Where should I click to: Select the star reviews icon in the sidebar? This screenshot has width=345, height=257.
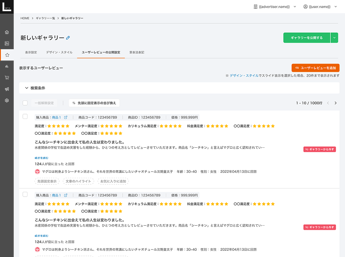pyautogui.click(x=7, y=55)
